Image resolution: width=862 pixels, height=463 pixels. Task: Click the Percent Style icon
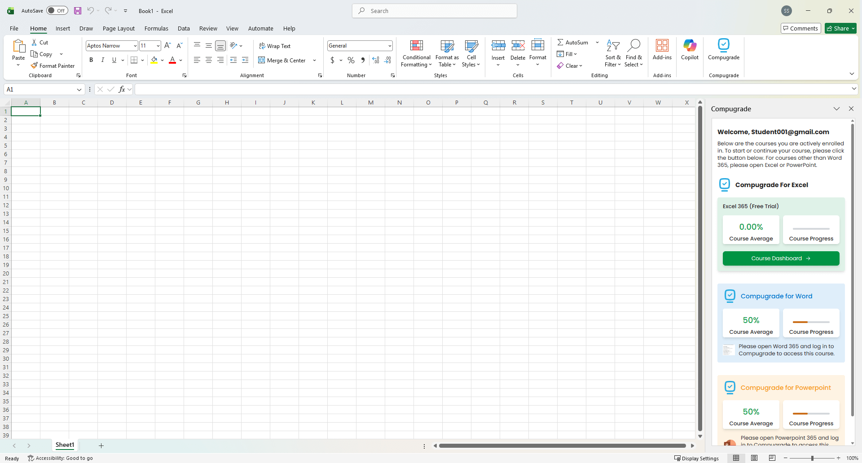pos(351,60)
